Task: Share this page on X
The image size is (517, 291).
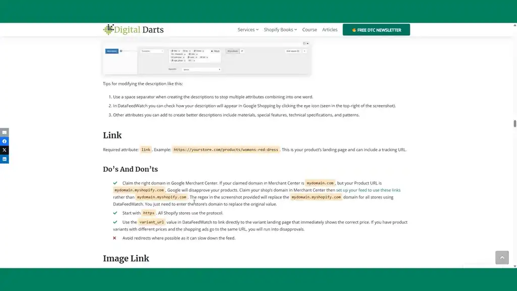Action: pos(4,150)
